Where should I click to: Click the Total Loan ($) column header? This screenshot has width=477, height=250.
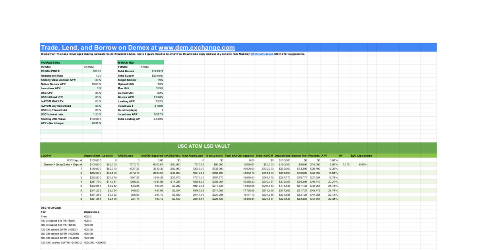click(x=215, y=156)
